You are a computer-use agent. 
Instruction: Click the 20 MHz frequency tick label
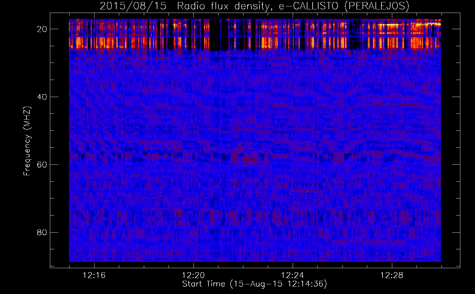point(42,29)
